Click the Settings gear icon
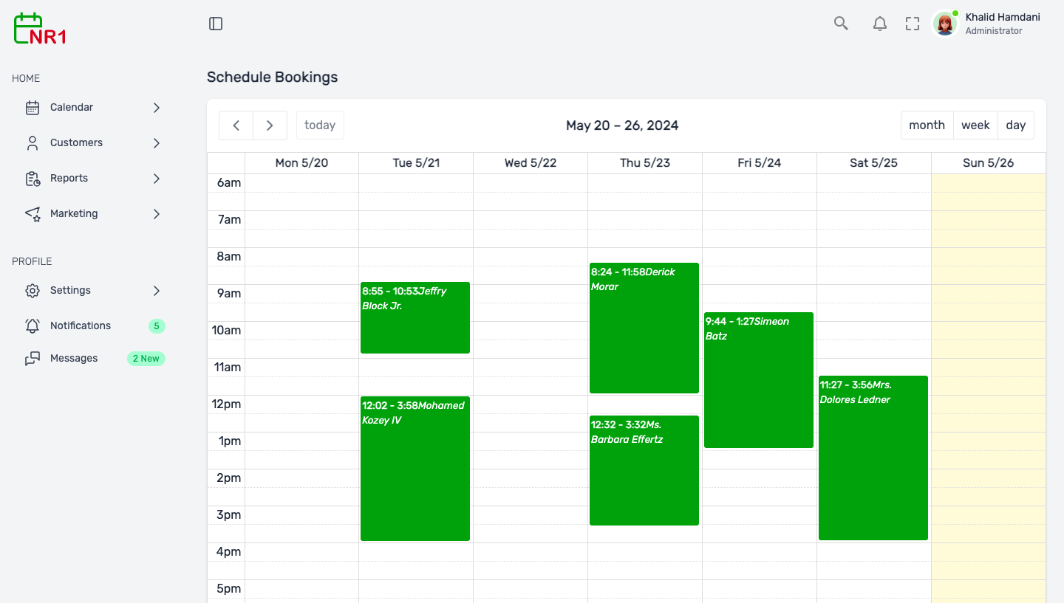This screenshot has height=603, width=1064. (33, 291)
